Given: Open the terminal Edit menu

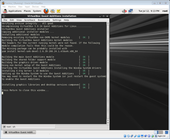Looking at the screenshot, I should pyautogui.click(x=12, y=20).
